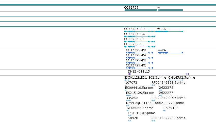Screen dimensions: 216x122
Task: Select transcript CG32795-RB label
Action: click(x=134, y=39)
